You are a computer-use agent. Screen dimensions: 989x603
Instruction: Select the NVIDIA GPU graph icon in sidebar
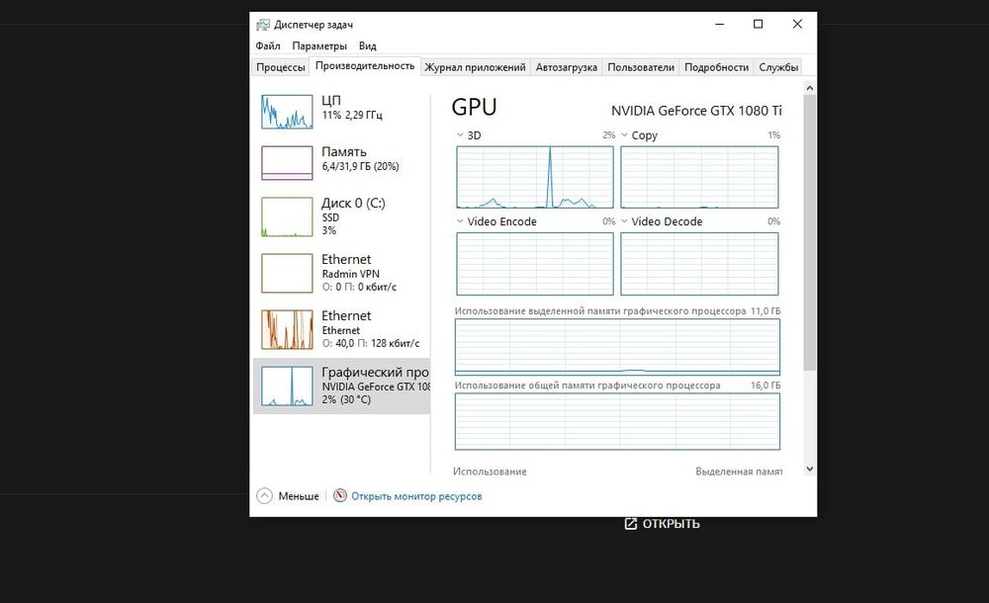pos(287,386)
